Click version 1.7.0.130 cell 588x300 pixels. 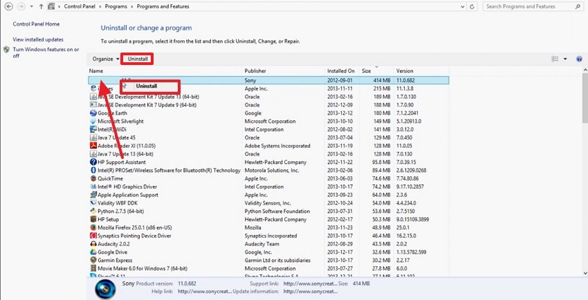(406, 97)
